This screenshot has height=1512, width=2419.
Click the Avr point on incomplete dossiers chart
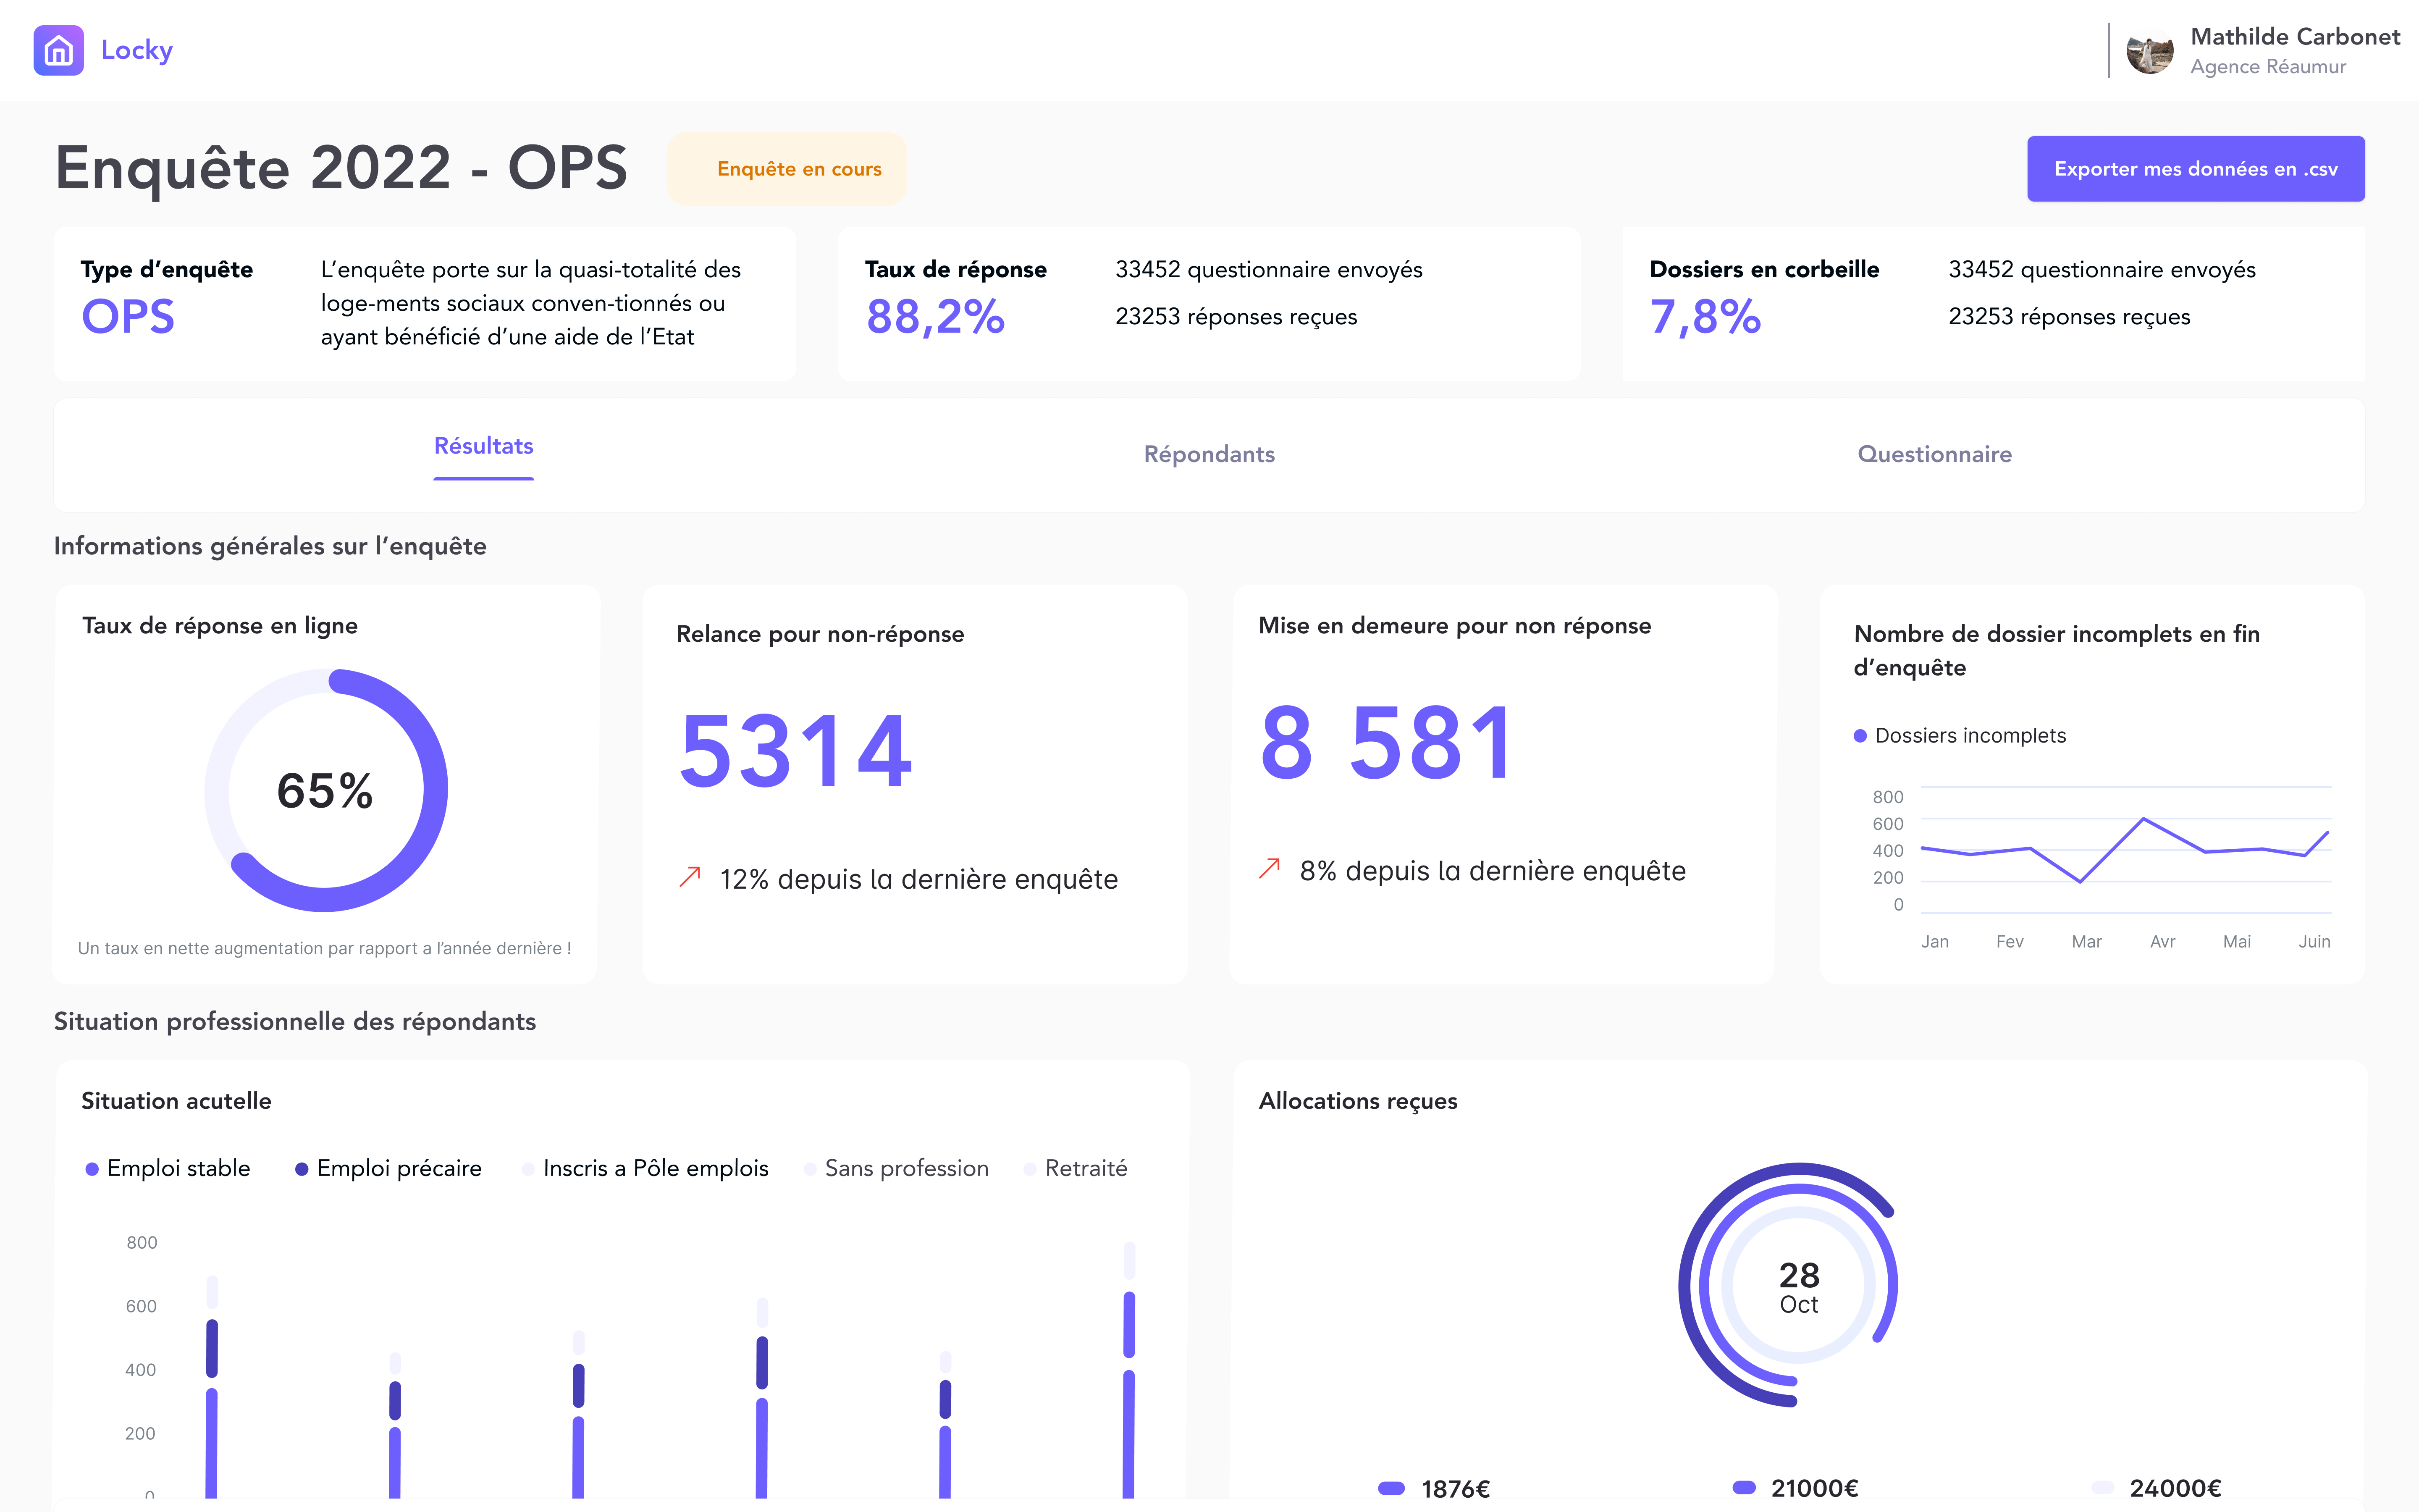pyautogui.click(x=2143, y=819)
